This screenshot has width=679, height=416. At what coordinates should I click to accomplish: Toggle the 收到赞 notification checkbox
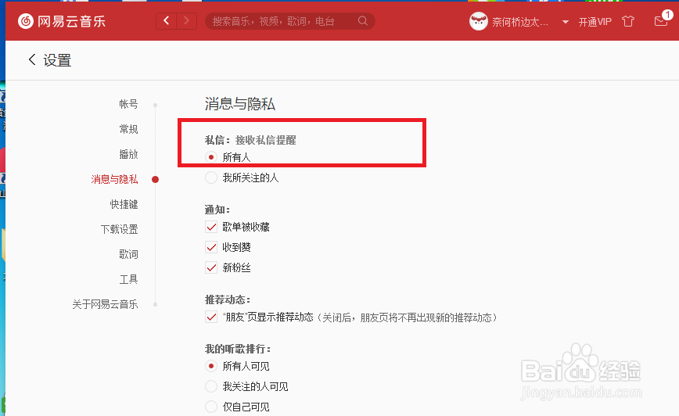pyautogui.click(x=211, y=247)
